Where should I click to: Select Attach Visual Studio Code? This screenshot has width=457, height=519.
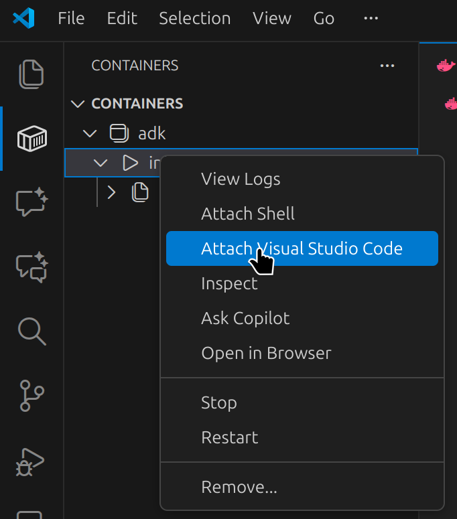pos(302,248)
